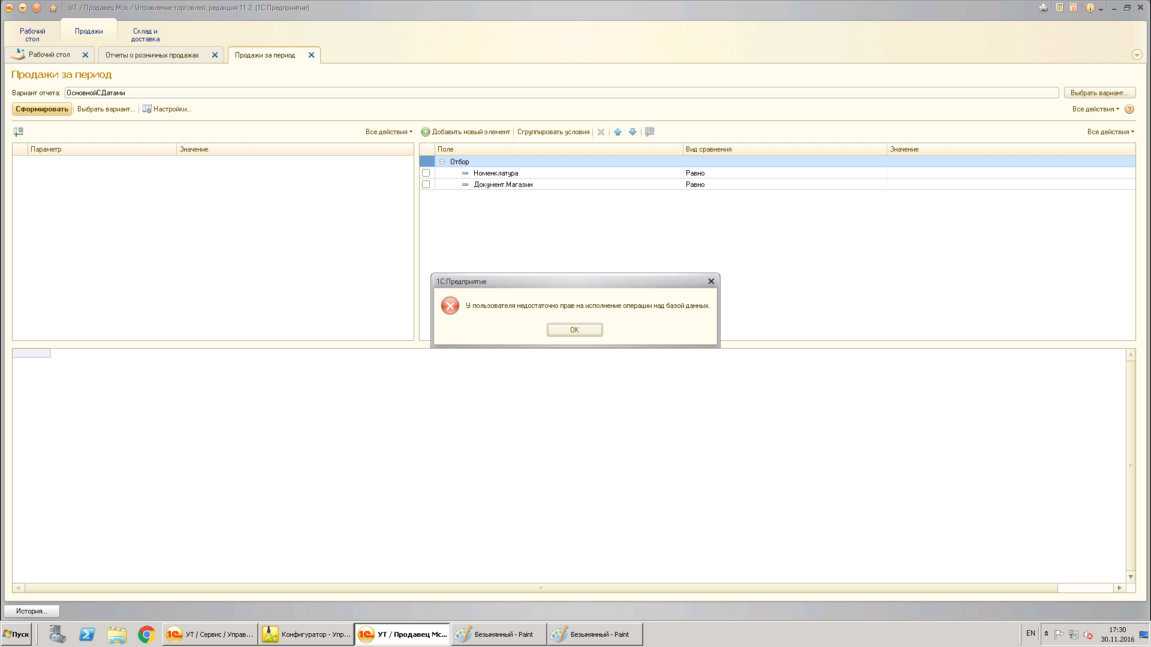The height and width of the screenshot is (647, 1151).
Task: Open the calendar icon in the title bar
Action: pyautogui.click(x=1073, y=8)
